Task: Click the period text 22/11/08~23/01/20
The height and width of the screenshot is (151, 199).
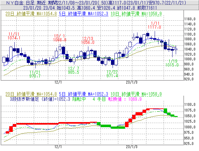Action: coord(77,3)
